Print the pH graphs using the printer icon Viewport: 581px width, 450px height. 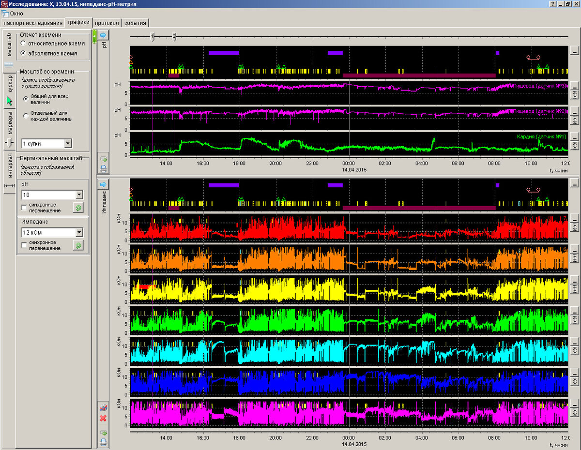[104, 169]
